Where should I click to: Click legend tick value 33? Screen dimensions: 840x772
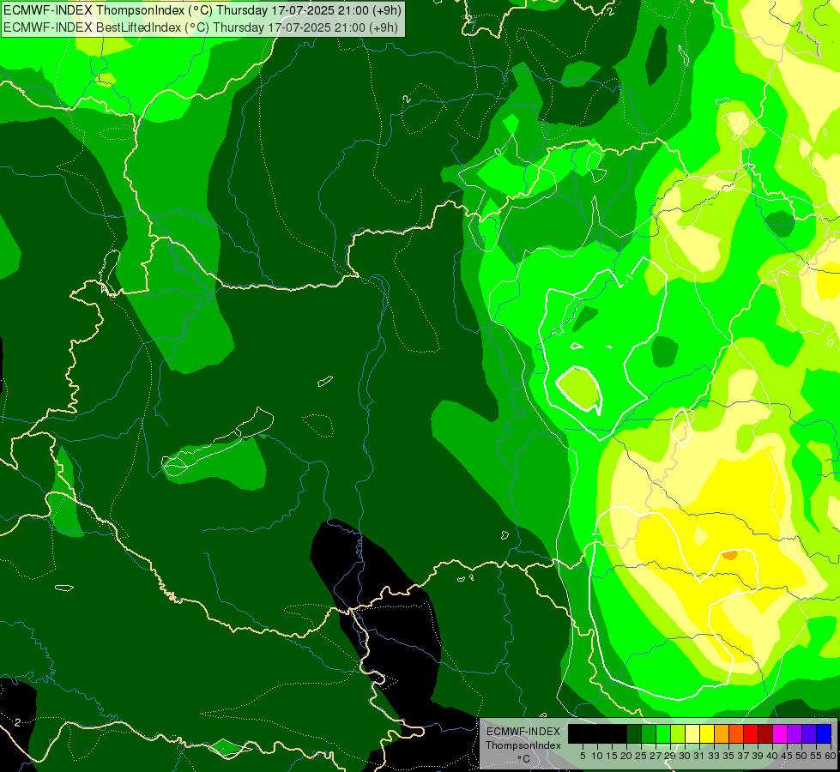(714, 756)
